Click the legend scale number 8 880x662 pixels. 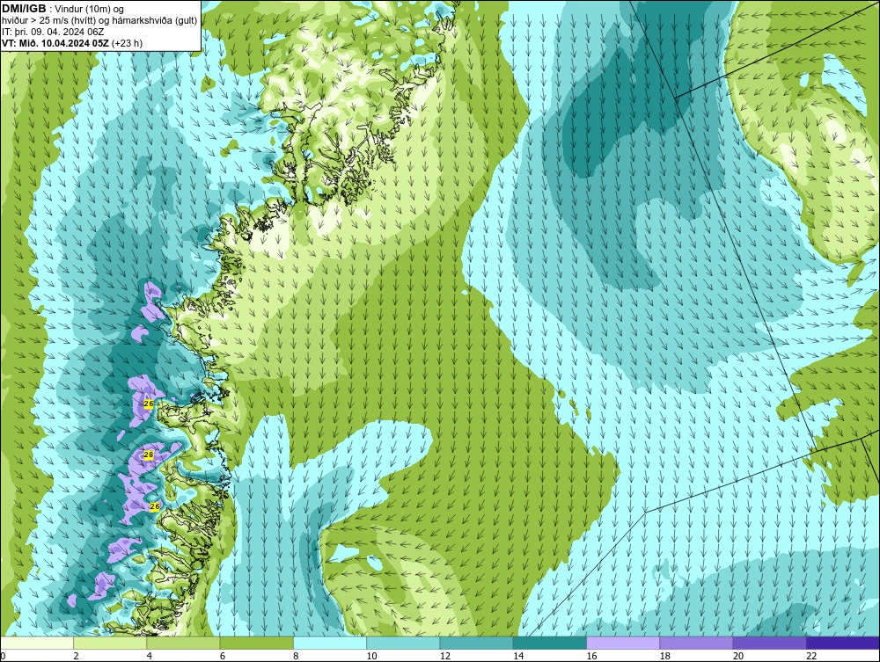296,657
